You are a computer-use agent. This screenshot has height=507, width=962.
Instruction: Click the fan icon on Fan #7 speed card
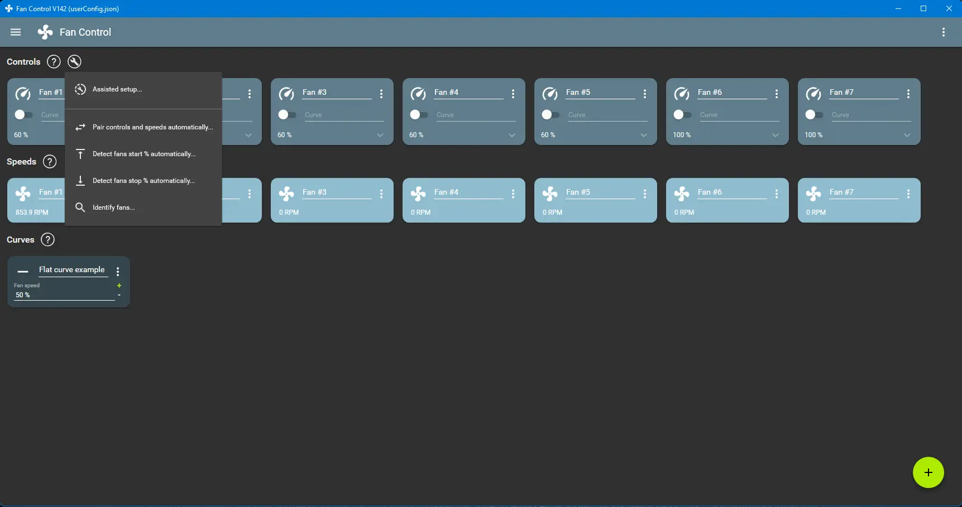pyautogui.click(x=813, y=194)
